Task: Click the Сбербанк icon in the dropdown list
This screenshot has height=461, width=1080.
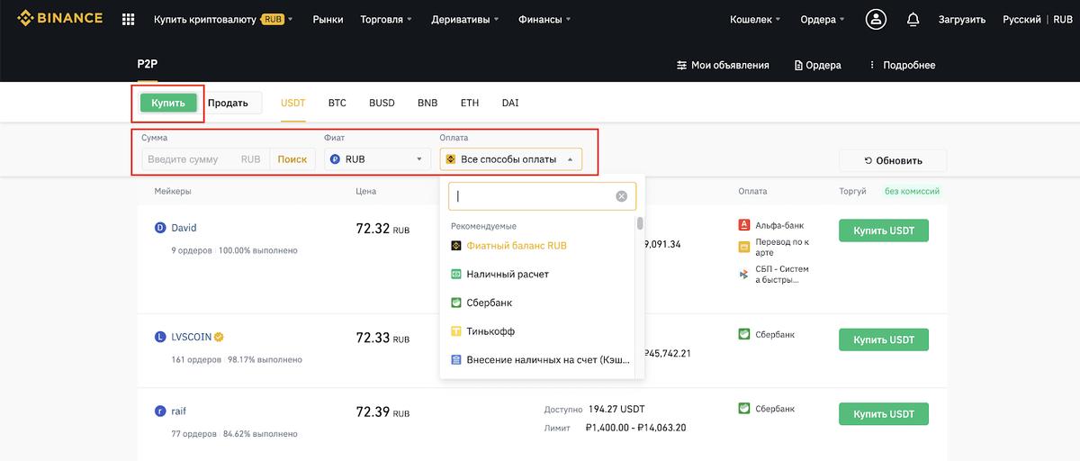Action: [456, 303]
